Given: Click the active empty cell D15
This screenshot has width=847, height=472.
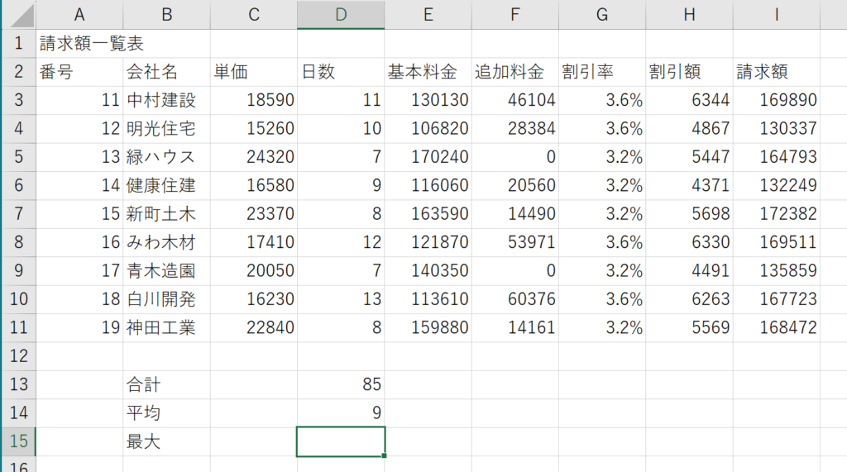Looking at the screenshot, I should 341,441.
